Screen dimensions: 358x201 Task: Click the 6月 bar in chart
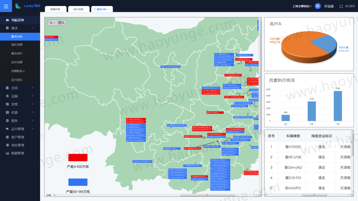click(x=312, y=111)
